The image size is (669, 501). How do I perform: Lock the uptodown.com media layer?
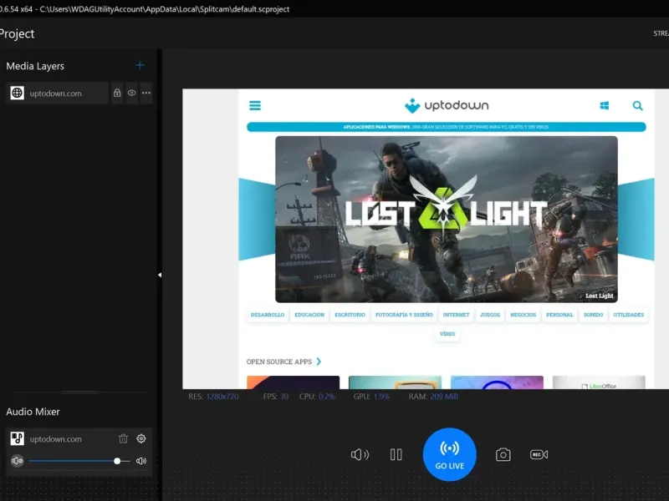[x=117, y=93]
